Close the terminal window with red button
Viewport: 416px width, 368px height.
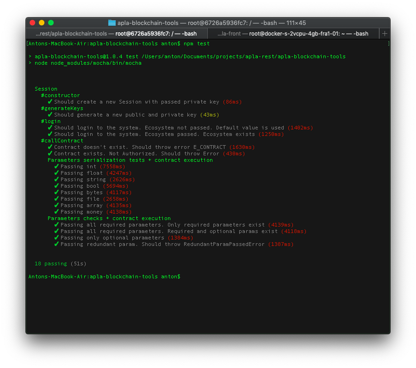(x=32, y=23)
